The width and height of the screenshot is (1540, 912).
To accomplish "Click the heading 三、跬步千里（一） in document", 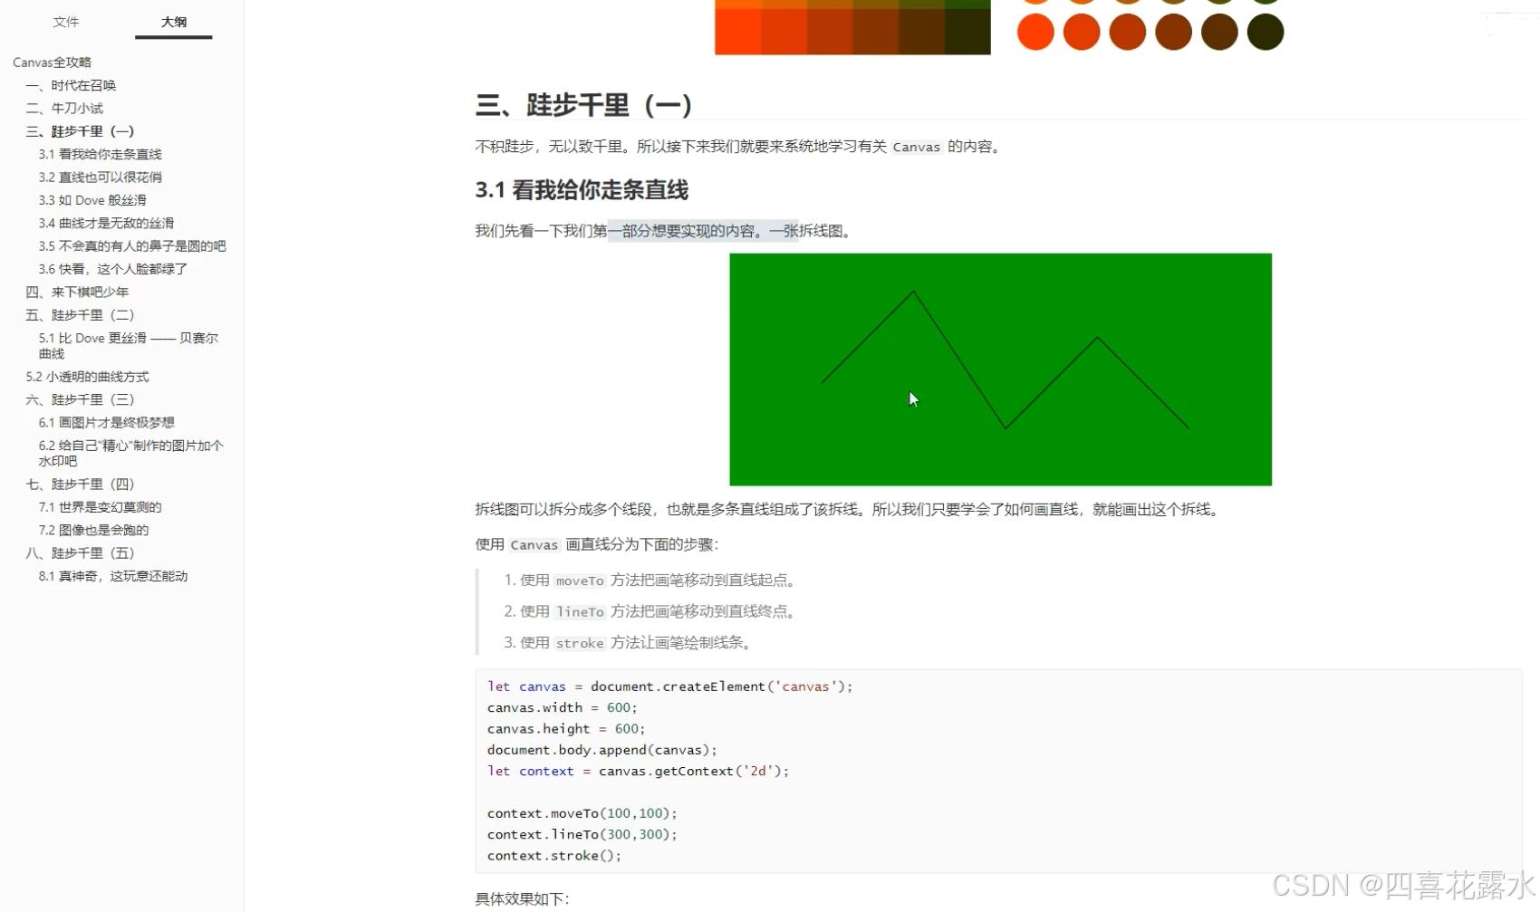I will 583,105.
